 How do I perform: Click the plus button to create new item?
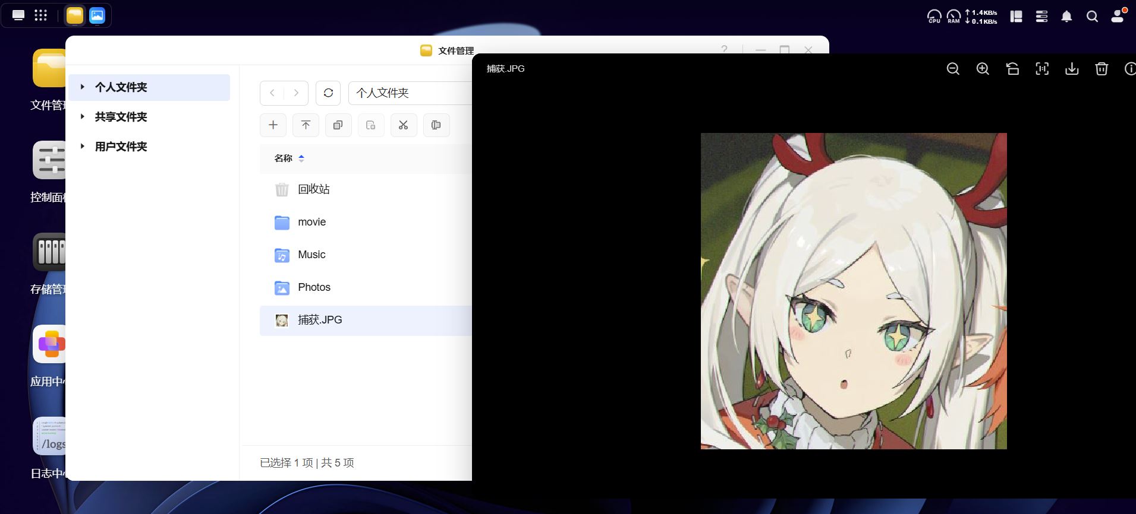[x=273, y=125]
